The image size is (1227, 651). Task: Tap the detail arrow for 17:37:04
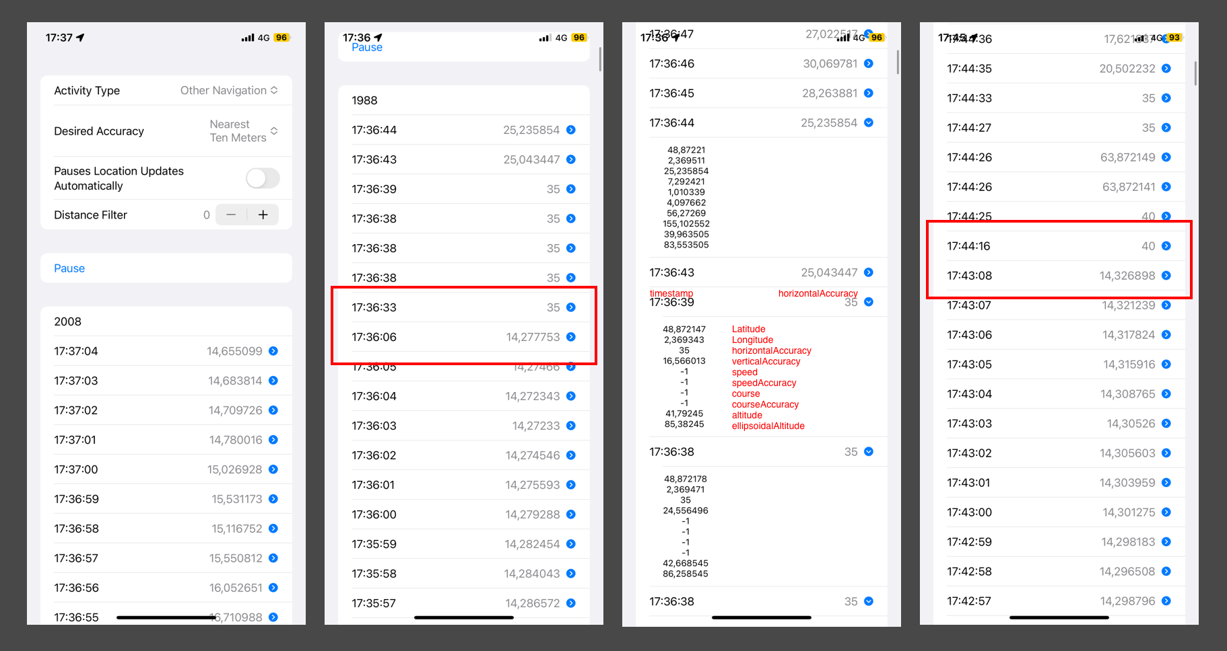[x=273, y=351]
